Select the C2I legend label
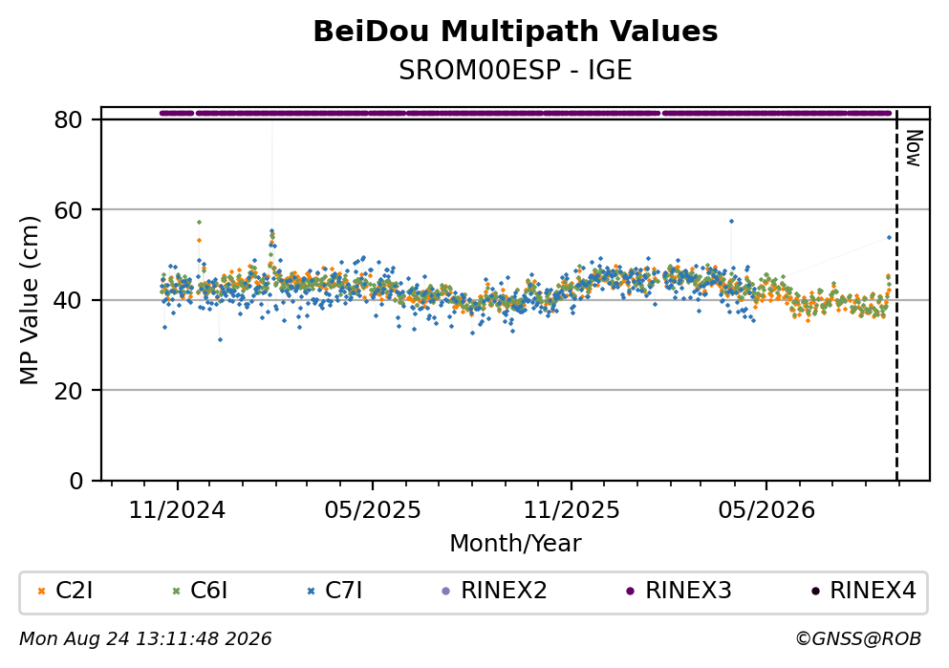Screen dimensions: 949x668 pos(74,591)
